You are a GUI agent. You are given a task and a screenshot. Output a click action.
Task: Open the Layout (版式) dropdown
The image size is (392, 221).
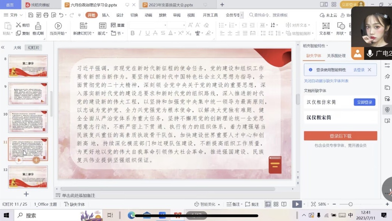click(x=103, y=33)
